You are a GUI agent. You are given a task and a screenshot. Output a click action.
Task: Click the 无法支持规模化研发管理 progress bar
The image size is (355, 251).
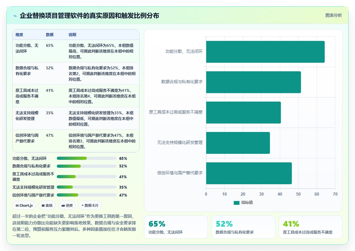pyautogui.click(x=87, y=187)
